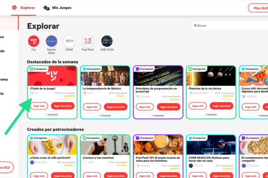This screenshot has height=178, width=268.
Task: Click star rating on Planetas de la vía láctea
Action: click(x=228, y=96)
